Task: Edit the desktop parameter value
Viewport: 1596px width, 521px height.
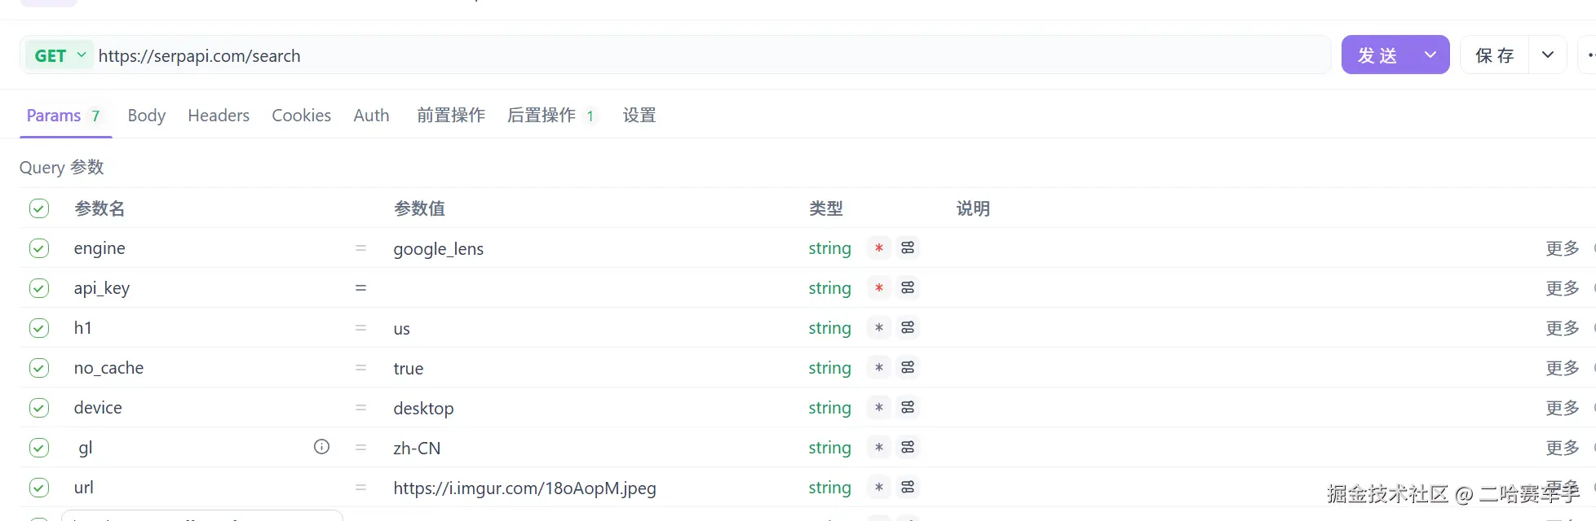Action: tap(423, 408)
